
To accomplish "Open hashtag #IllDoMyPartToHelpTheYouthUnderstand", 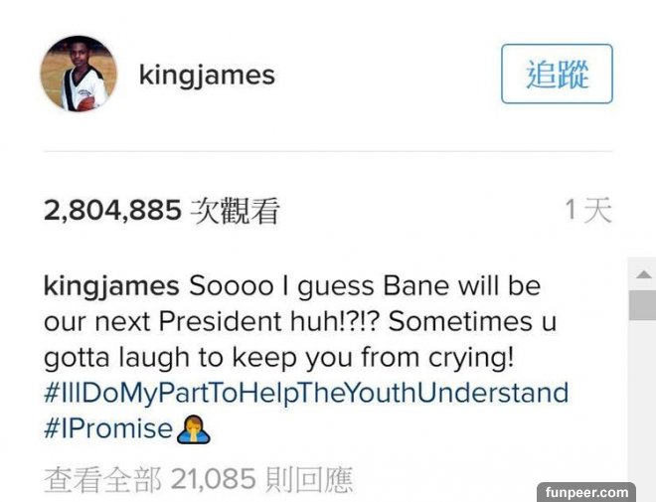I will tap(306, 394).
